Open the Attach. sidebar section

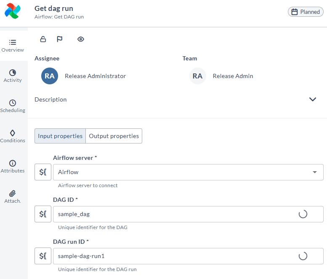(x=13, y=197)
